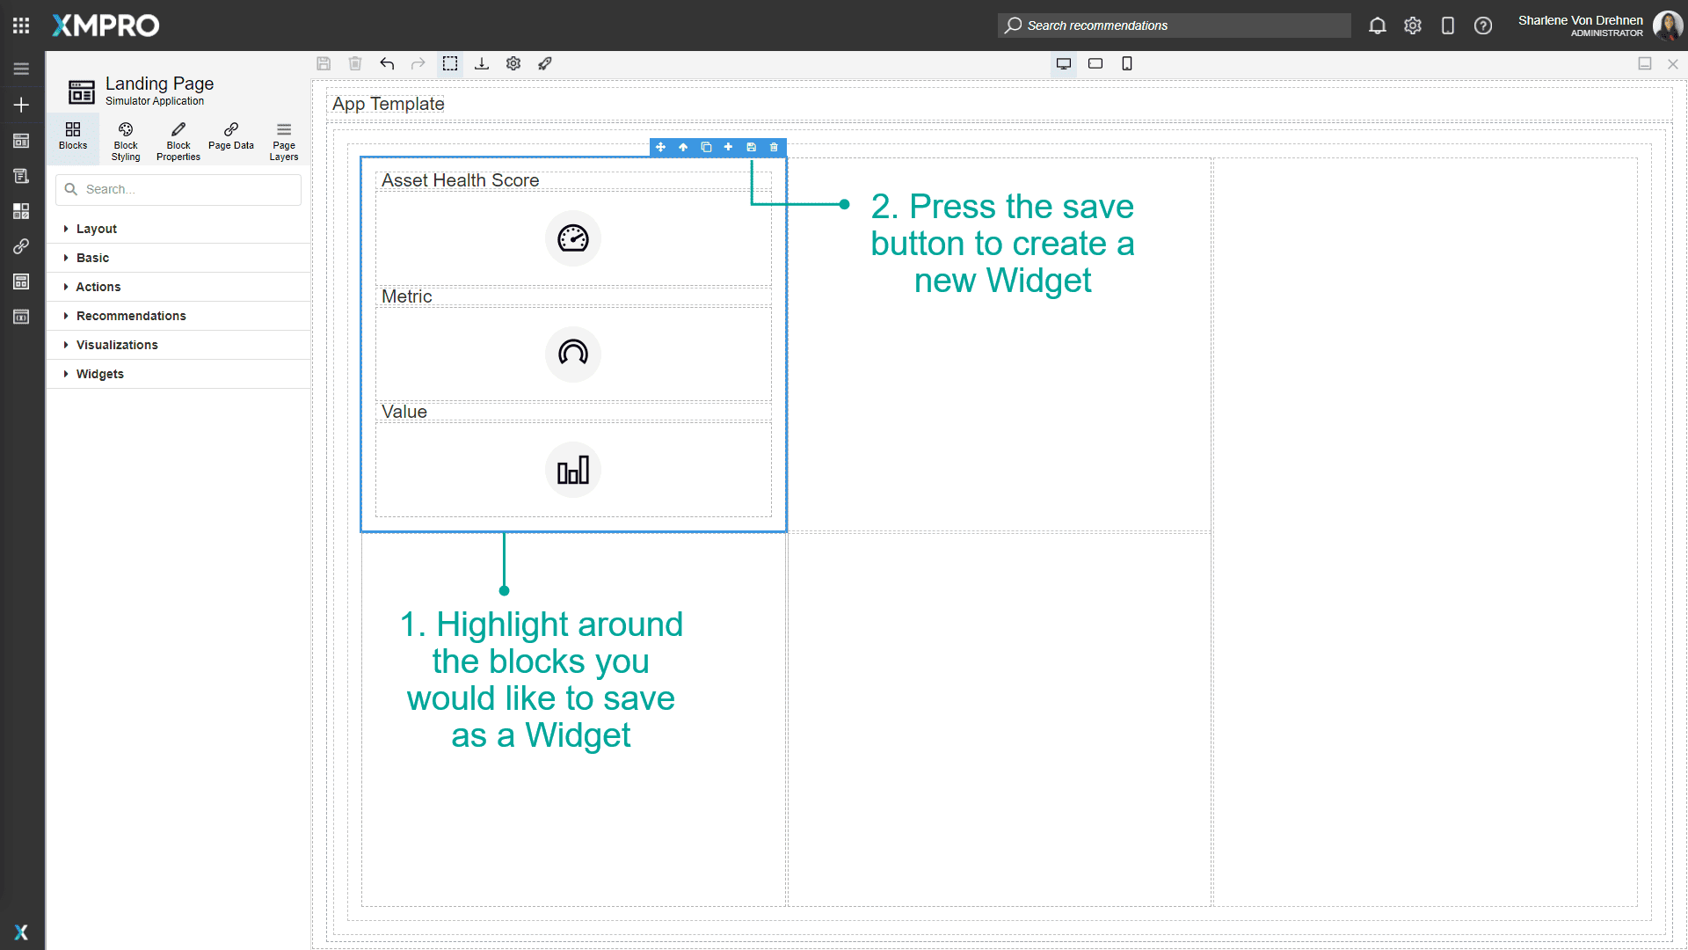Open Block Properties panel
The image size is (1688, 950).
pyautogui.click(x=178, y=140)
